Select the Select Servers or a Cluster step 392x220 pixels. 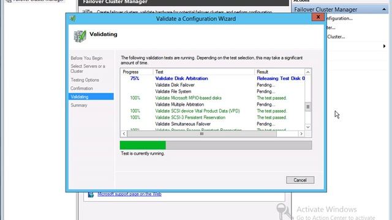click(x=88, y=68)
